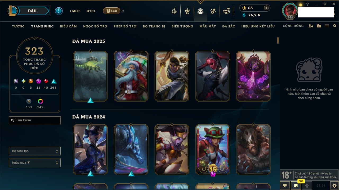Click the ĐẤU play button
This screenshot has height=190, width=339.
[x=32, y=11]
